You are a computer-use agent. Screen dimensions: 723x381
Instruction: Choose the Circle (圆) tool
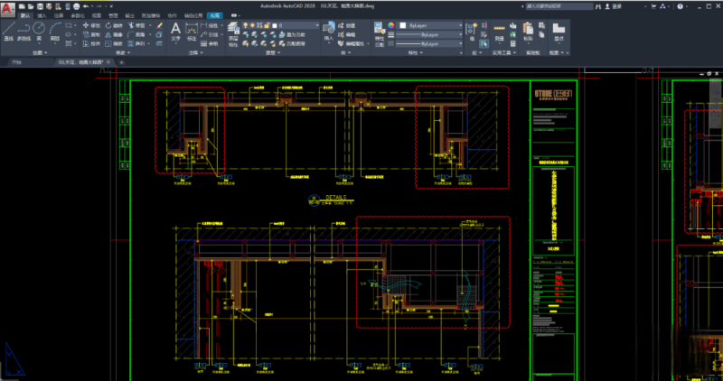coord(40,30)
